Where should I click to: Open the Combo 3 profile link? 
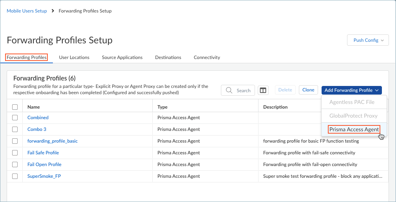point(37,129)
